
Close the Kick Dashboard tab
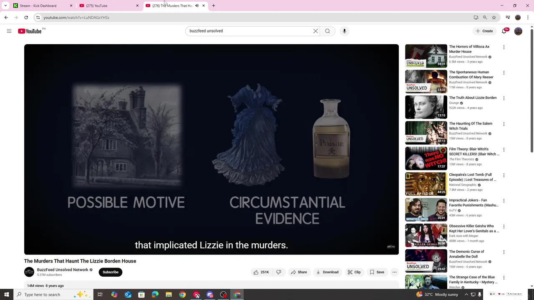pos(71,6)
